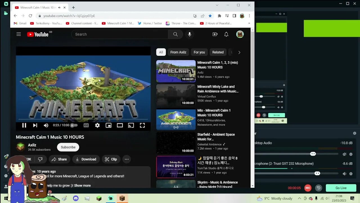
Task: Subscribe to Axilz channel
Action: pyautogui.click(x=68, y=147)
